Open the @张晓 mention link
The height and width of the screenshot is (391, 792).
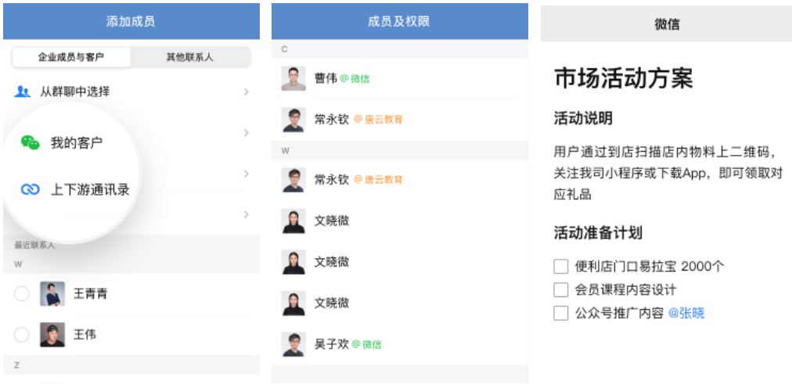pyautogui.click(x=686, y=314)
